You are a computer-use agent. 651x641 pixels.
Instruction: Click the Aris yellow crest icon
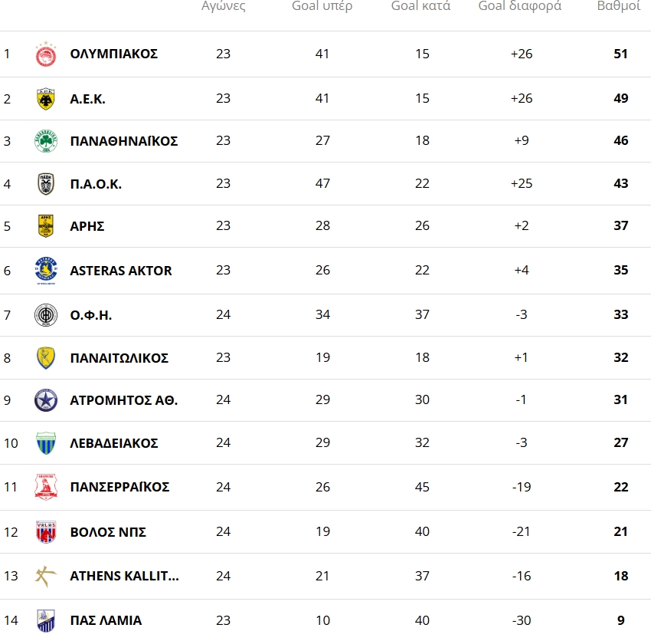pos(46,226)
